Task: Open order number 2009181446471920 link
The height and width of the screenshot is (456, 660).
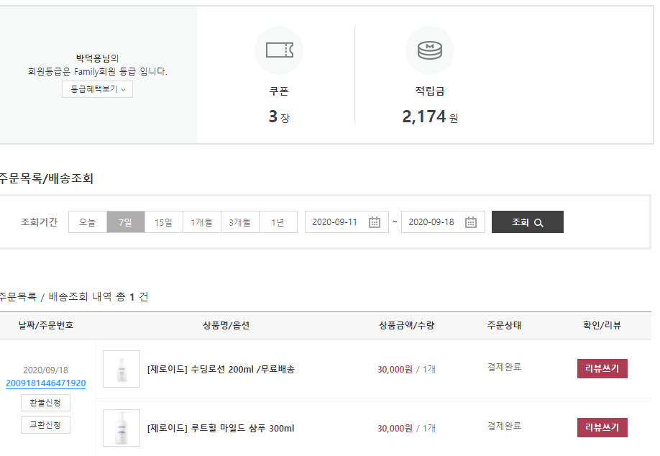Action: point(45,383)
